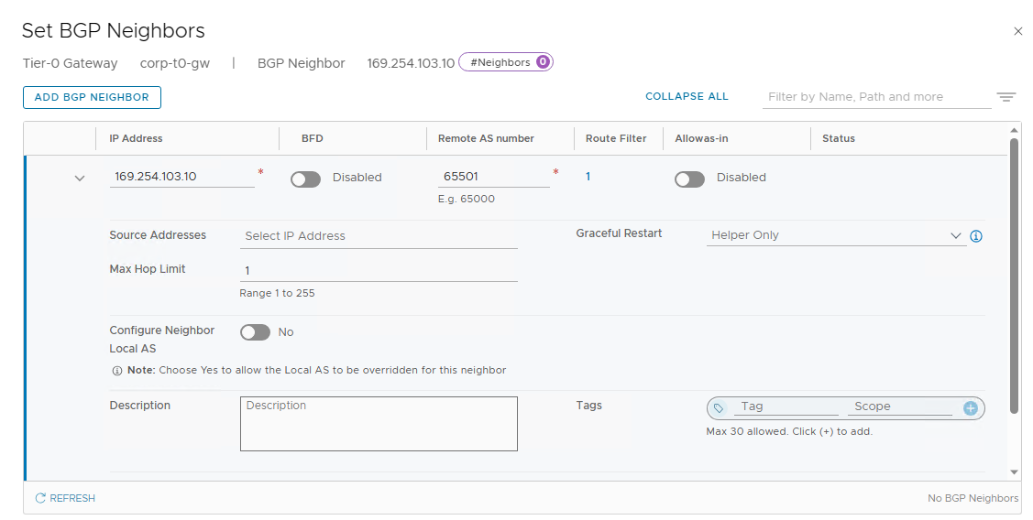Click the Add BGP Neighbor button
This screenshot has width=1033, height=520.
[92, 97]
